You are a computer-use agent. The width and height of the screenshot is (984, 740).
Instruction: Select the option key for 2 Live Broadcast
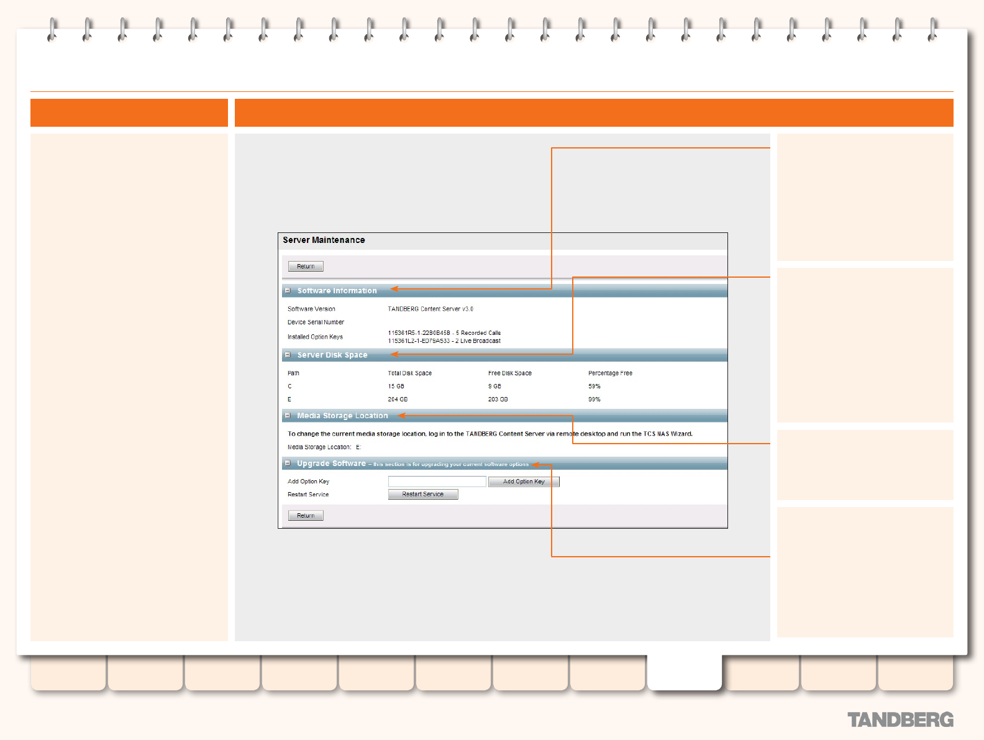tap(444, 341)
